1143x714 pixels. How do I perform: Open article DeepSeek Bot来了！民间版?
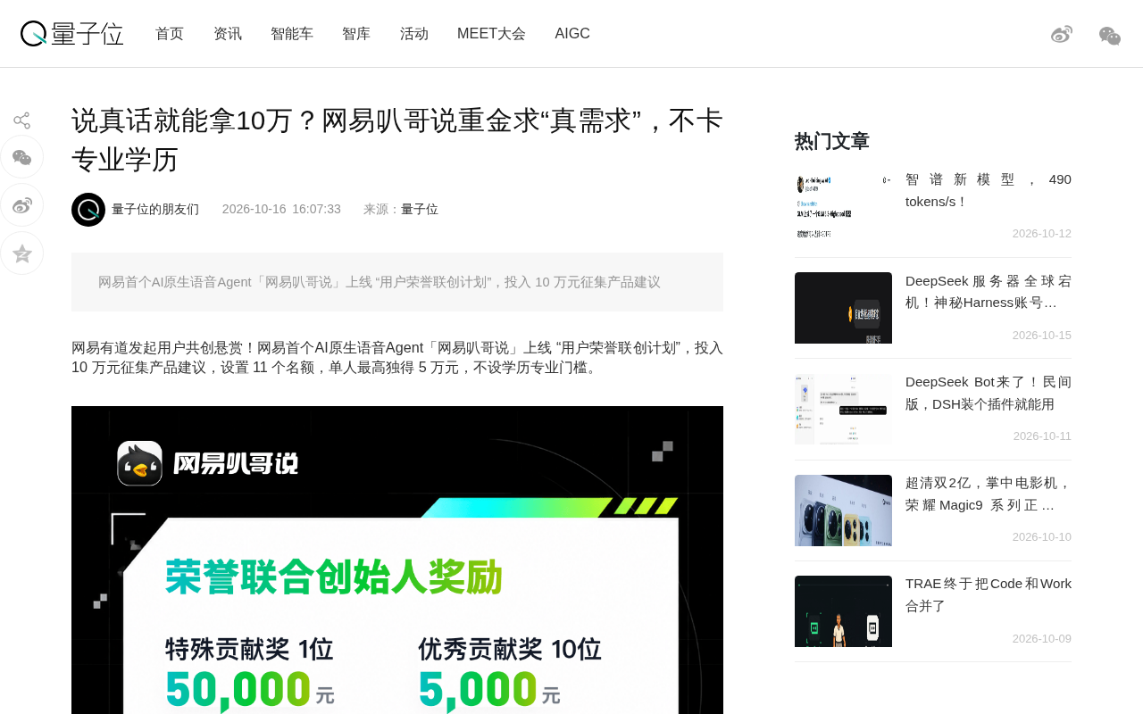[989, 393]
